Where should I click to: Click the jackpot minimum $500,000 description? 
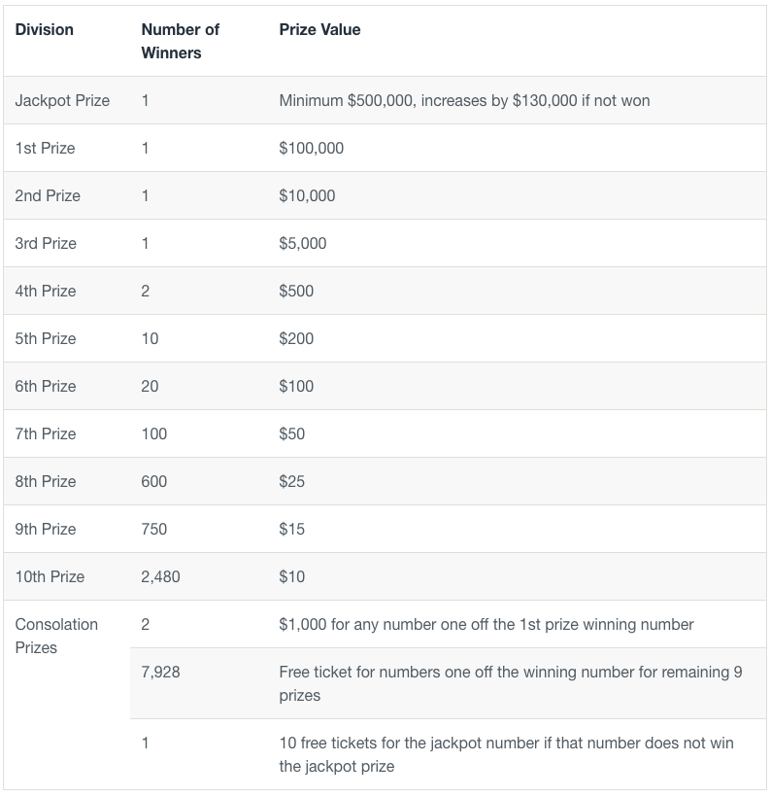[464, 101]
